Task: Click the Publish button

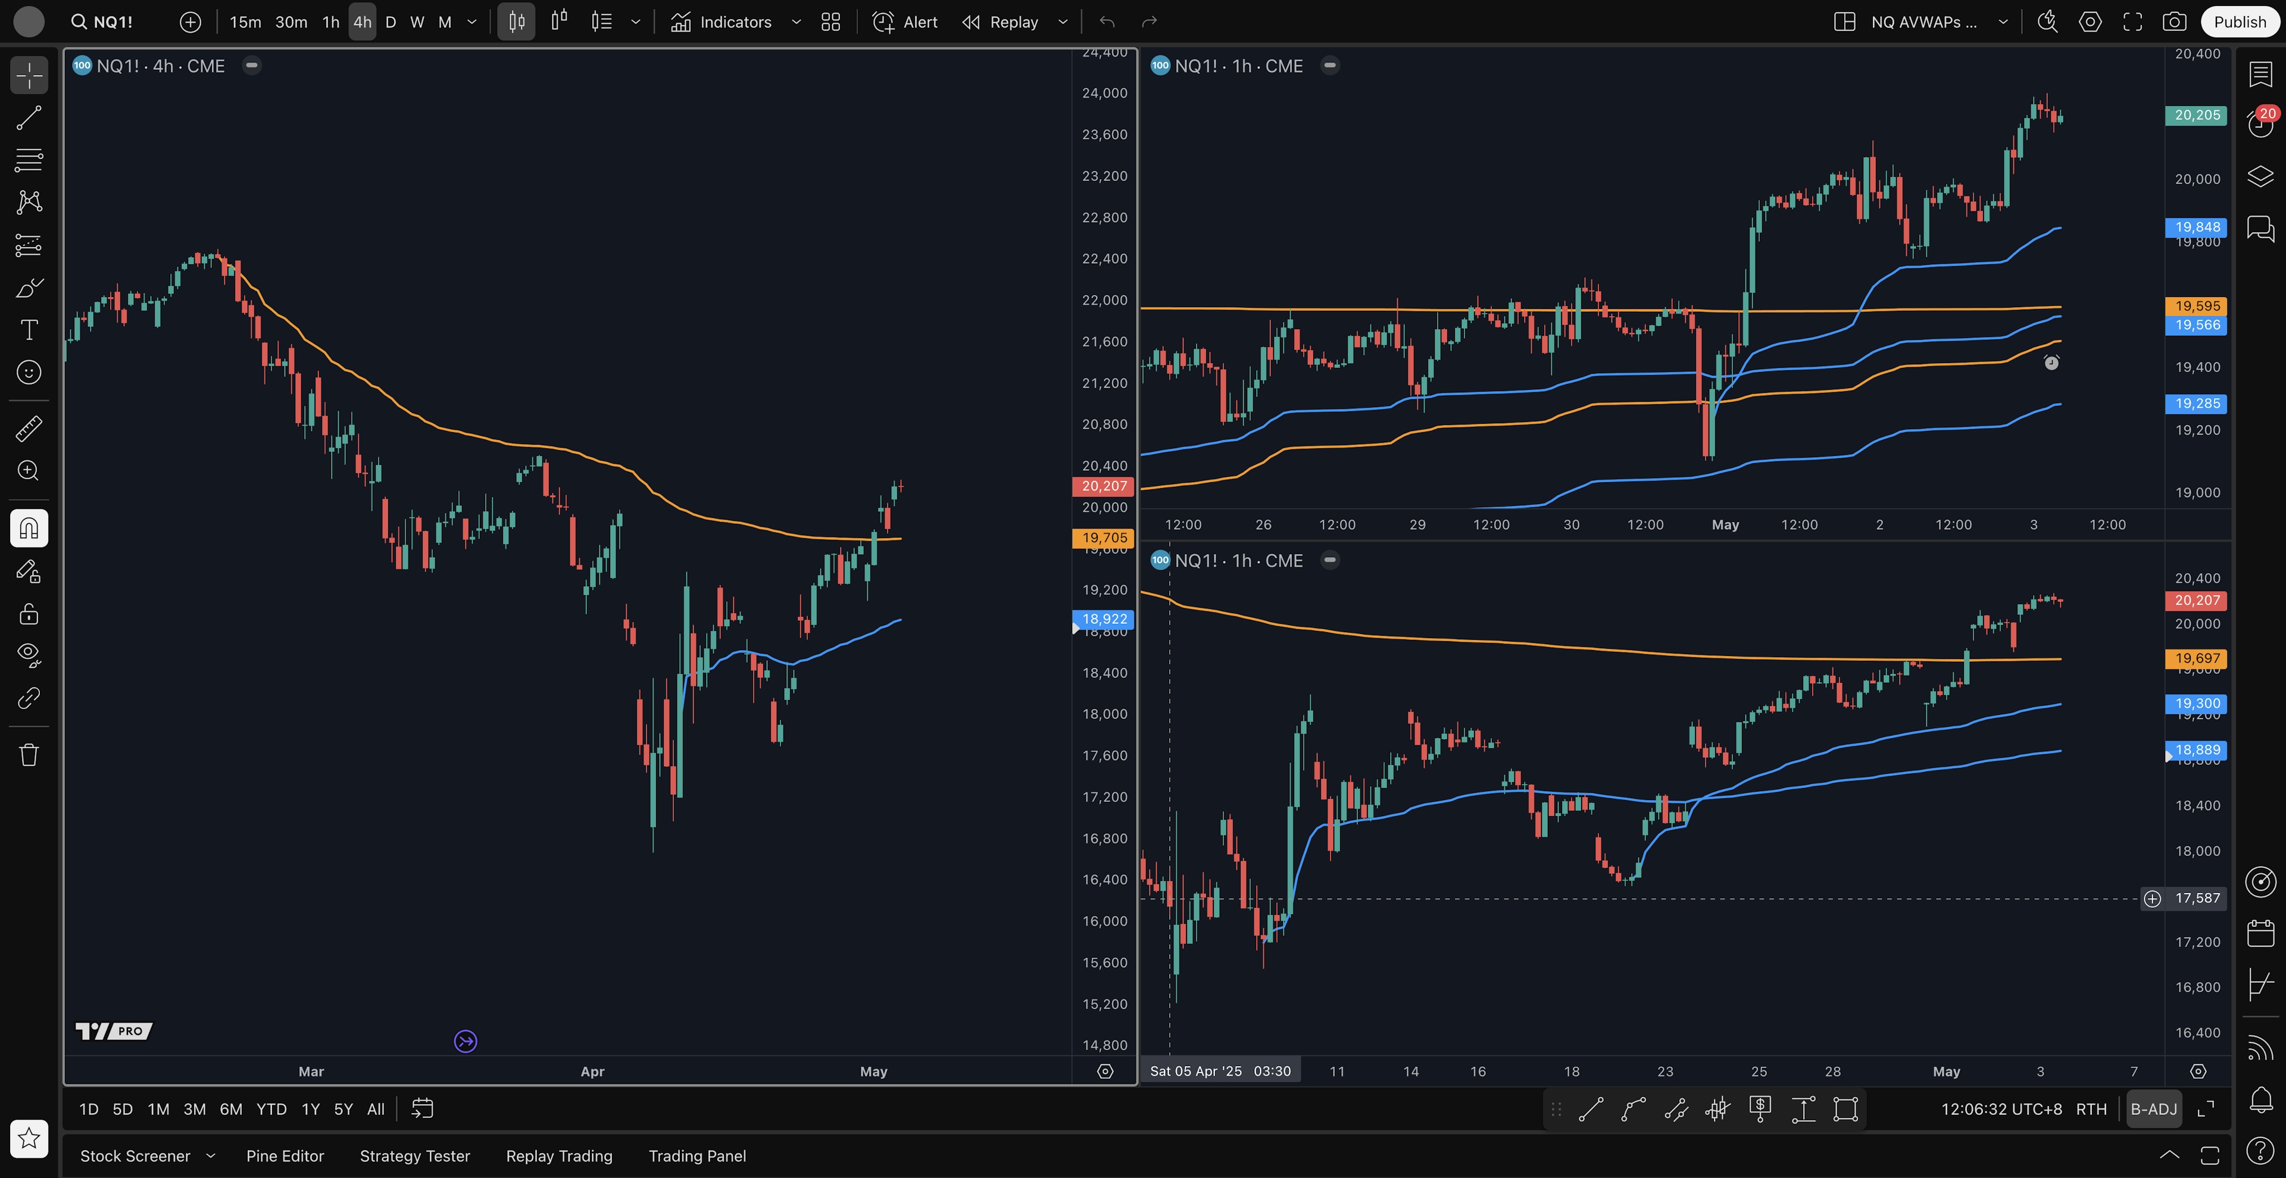Action: pyautogui.click(x=2239, y=22)
